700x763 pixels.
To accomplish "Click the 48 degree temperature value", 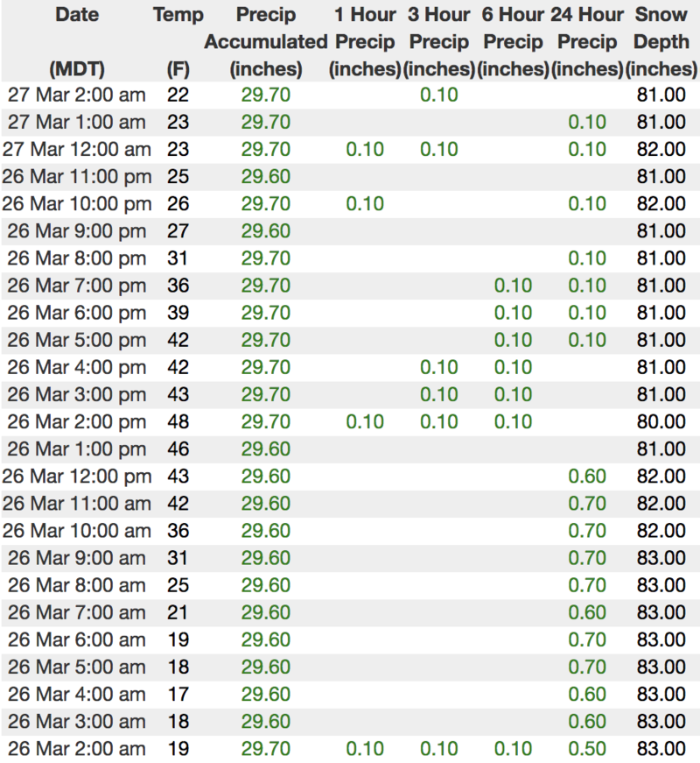I will [x=178, y=420].
